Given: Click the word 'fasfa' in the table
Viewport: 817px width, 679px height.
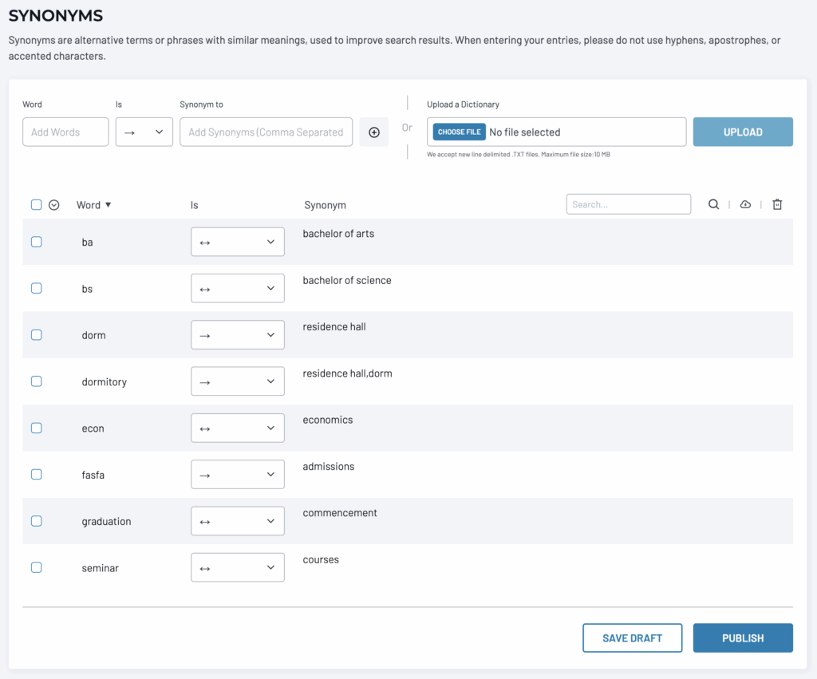Looking at the screenshot, I should pyautogui.click(x=93, y=476).
